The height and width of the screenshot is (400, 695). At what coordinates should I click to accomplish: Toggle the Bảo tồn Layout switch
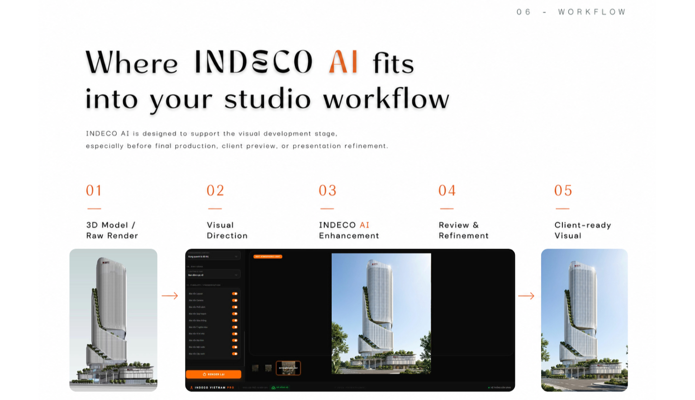[235, 294]
